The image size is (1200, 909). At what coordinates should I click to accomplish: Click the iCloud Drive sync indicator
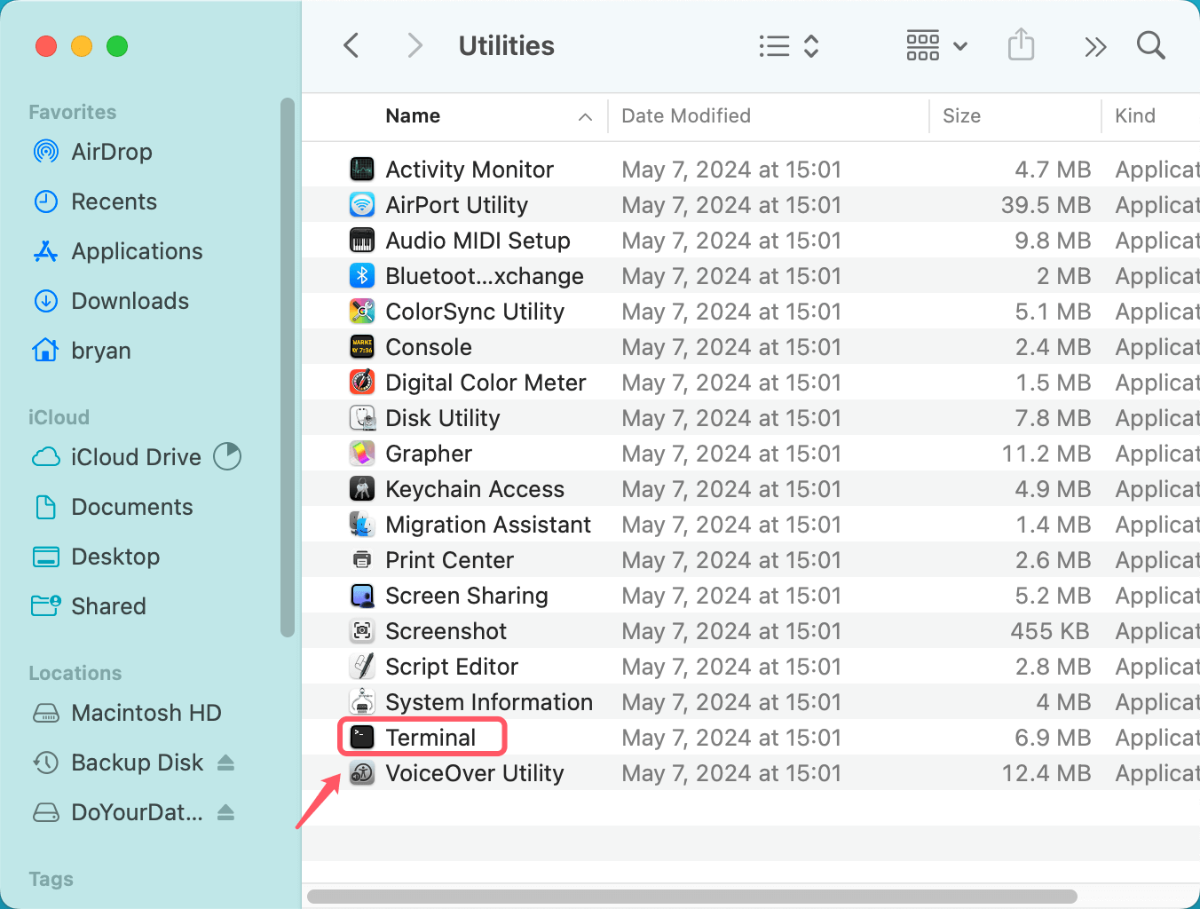coord(227,456)
